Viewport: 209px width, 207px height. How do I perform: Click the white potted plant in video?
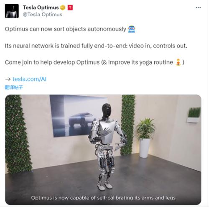[145, 138]
